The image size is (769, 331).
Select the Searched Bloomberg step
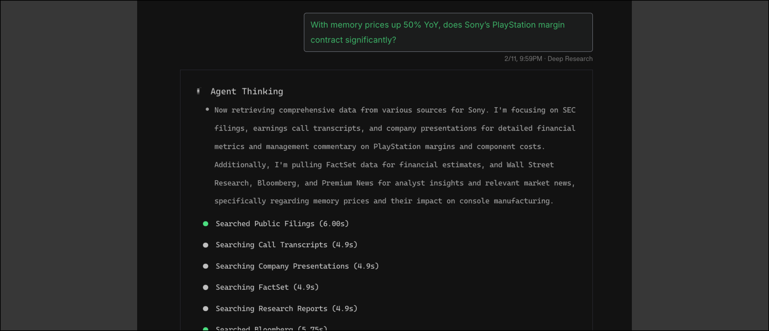pyautogui.click(x=271, y=328)
